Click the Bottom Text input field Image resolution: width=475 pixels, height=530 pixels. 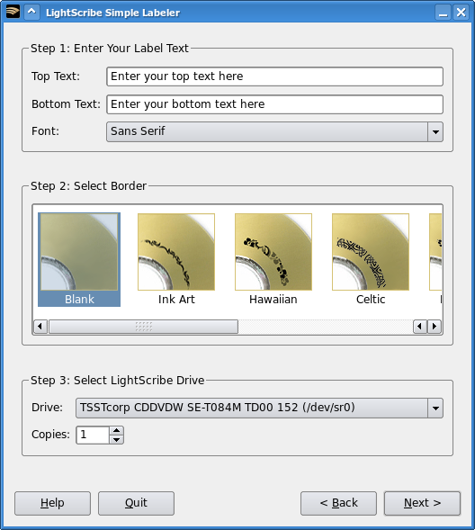tap(274, 104)
